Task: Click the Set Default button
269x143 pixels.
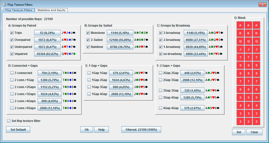Action: [18, 130]
